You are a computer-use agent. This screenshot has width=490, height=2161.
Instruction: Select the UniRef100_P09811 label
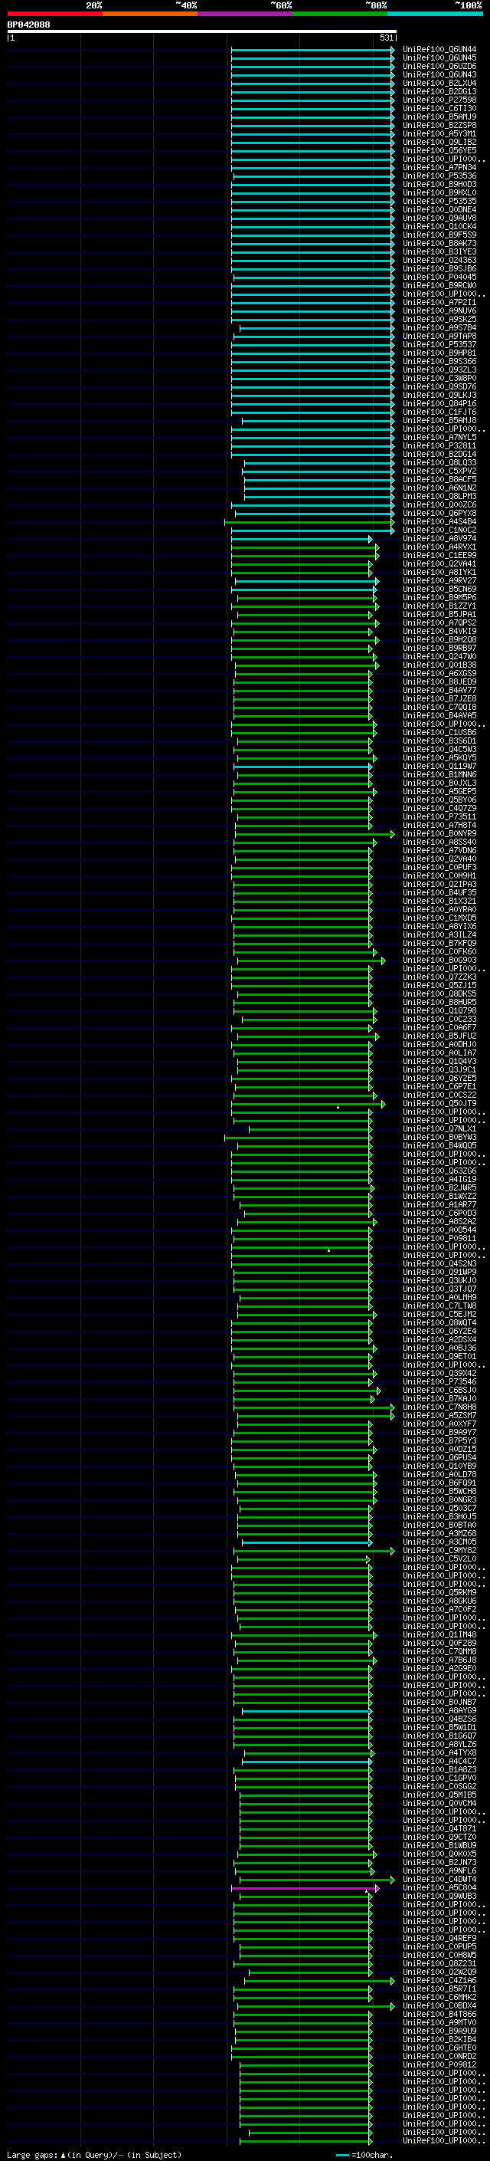click(x=439, y=1238)
